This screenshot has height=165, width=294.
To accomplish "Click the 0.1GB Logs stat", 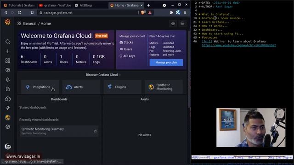I will (99, 59).
